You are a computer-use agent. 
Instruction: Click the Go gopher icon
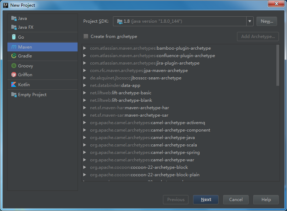[x=14, y=37]
